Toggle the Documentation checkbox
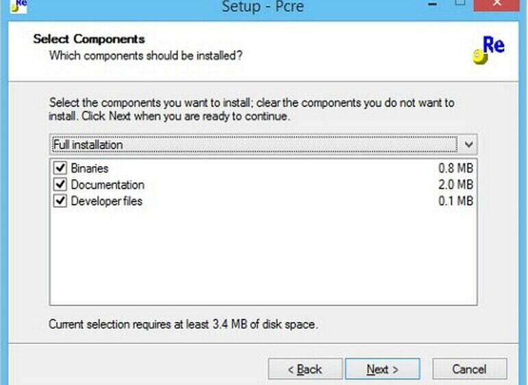Image resolution: width=528 pixels, height=385 pixels. [60, 184]
